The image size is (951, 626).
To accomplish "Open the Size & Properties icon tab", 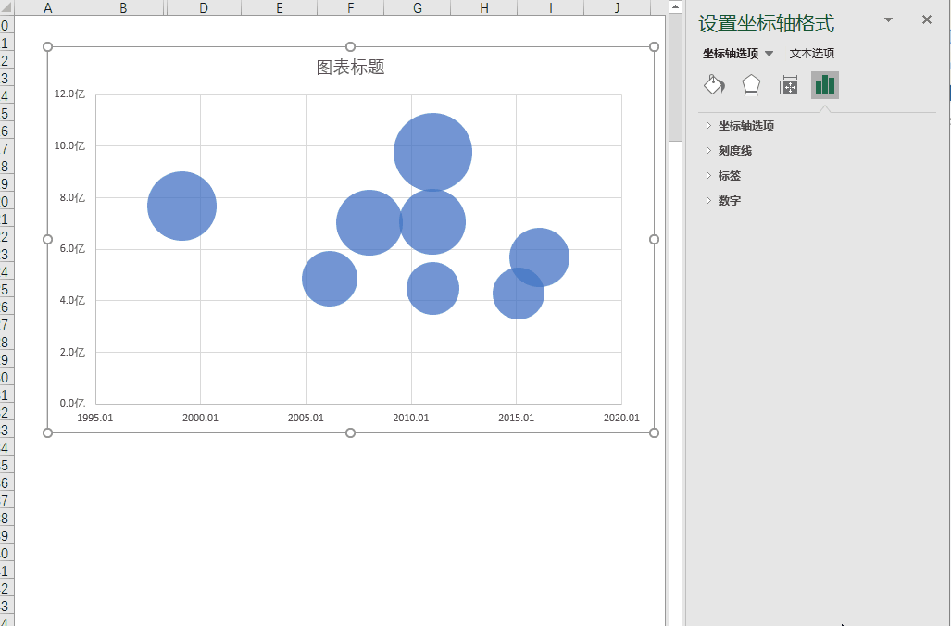I will point(788,85).
